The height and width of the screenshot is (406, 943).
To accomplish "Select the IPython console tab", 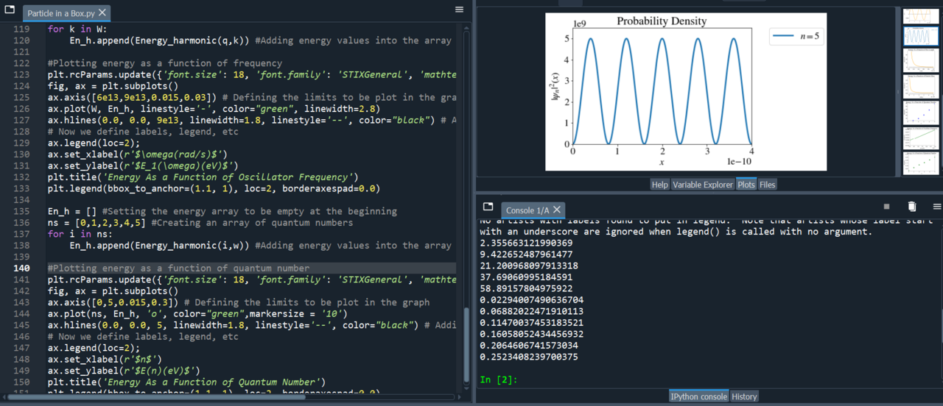I will (698, 396).
